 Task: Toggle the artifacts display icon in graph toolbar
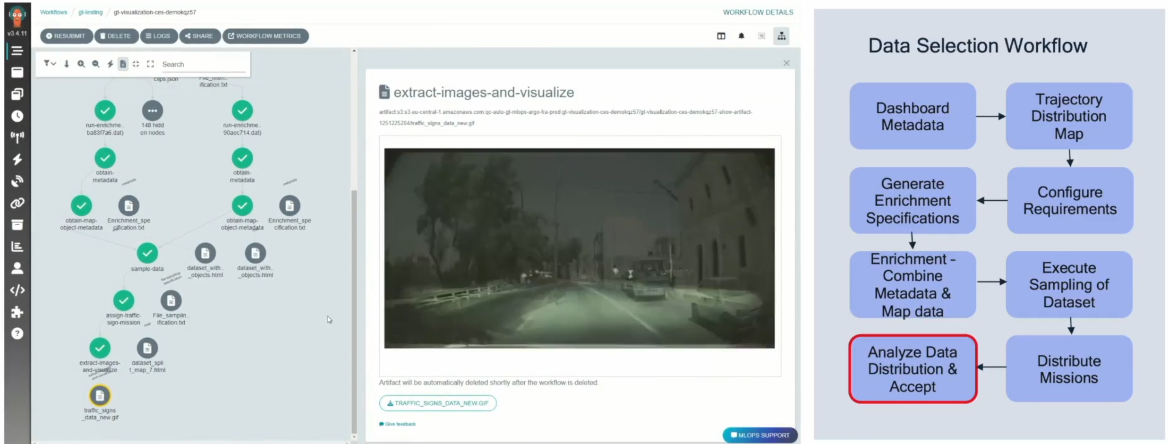123,64
